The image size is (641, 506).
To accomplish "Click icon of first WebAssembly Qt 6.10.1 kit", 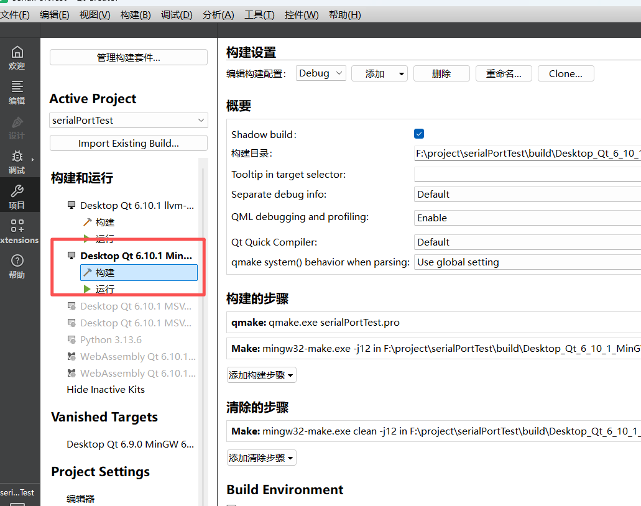I will 71,356.
